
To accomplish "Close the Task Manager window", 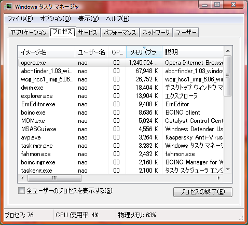I will point(233,5).
